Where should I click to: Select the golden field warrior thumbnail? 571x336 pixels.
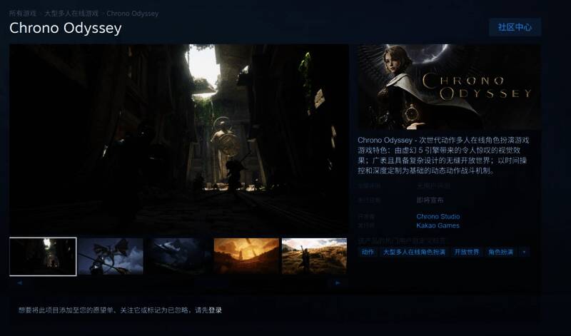pyautogui.click(x=314, y=256)
